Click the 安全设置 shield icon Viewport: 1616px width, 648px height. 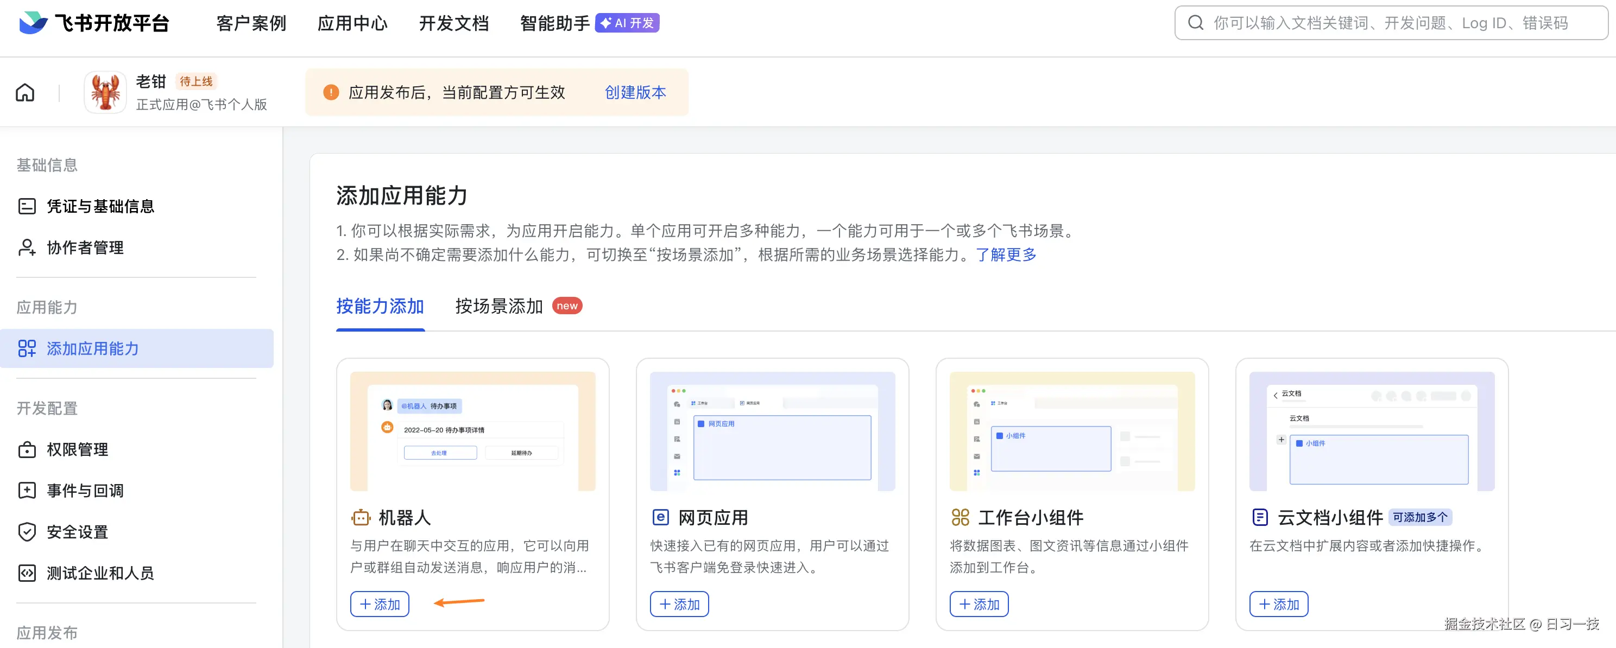pyautogui.click(x=27, y=532)
